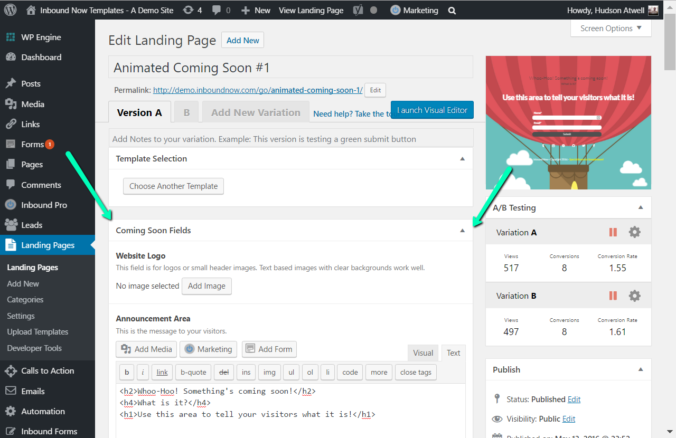The width and height of the screenshot is (676, 438).
Task: Click the WordPress logo icon
Action: pos(10,10)
